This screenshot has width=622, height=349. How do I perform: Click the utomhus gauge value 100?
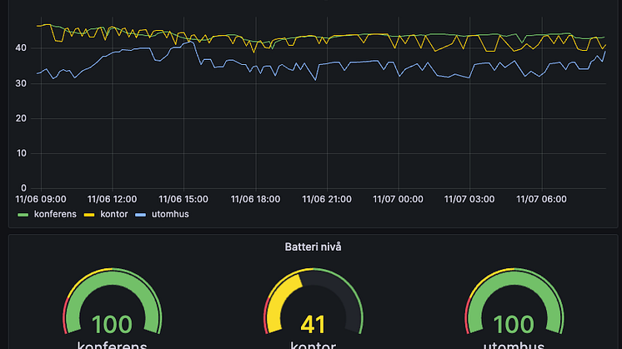[x=513, y=325]
